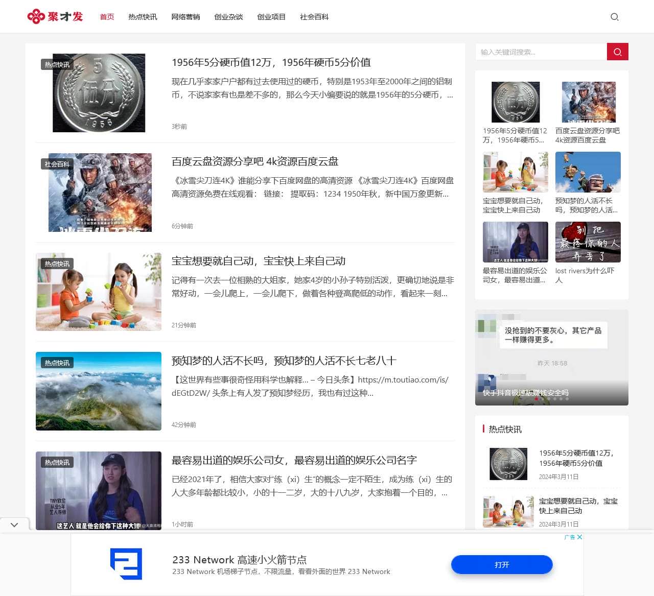
Task: Click the 233 Network ad logo
Action: [x=126, y=564]
